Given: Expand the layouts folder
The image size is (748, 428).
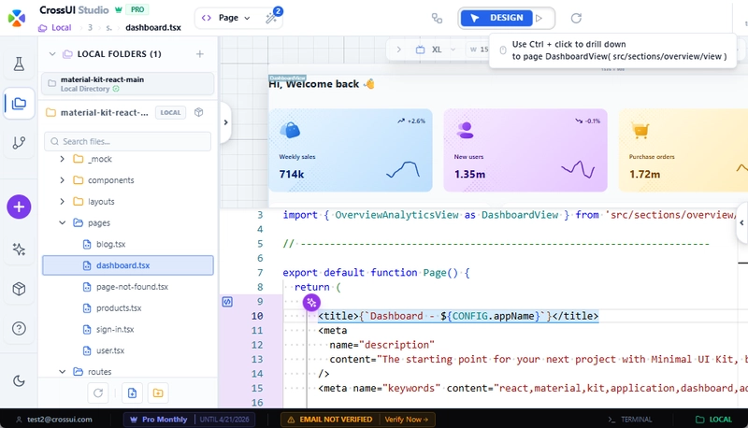Looking at the screenshot, I should pyautogui.click(x=62, y=201).
